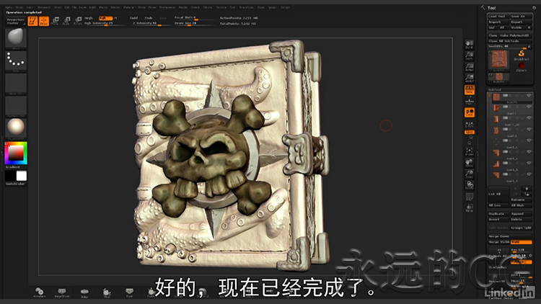Click Save As in Tool panel

point(521,16)
